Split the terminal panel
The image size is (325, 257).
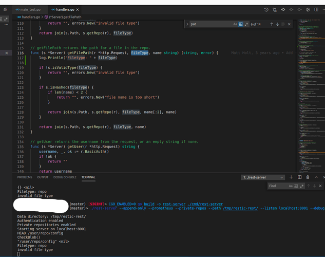[x=299, y=177]
